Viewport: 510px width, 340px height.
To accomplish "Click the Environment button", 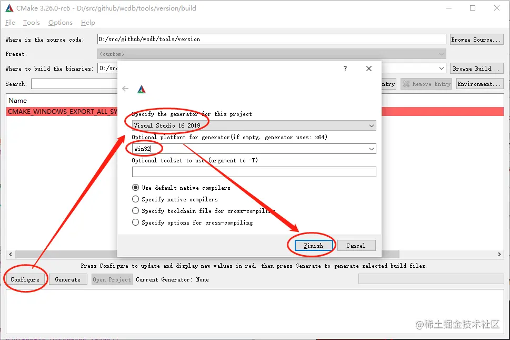I will [x=480, y=84].
